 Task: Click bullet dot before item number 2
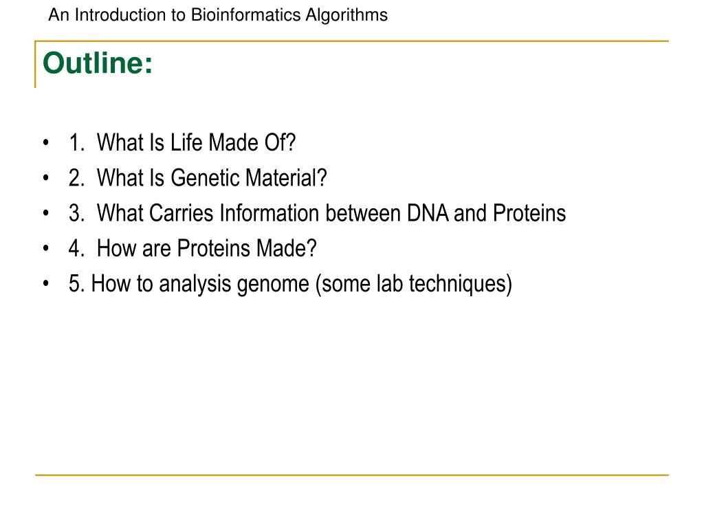click(x=46, y=178)
